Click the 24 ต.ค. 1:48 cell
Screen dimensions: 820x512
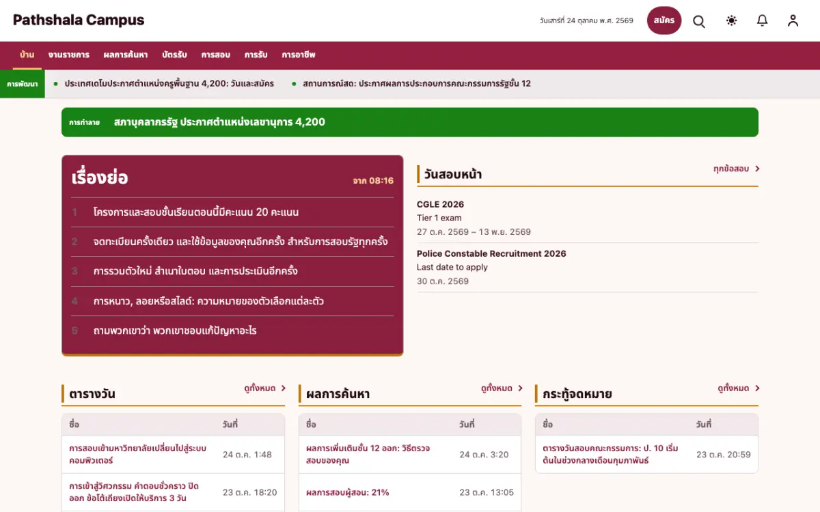pyautogui.click(x=247, y=455)
